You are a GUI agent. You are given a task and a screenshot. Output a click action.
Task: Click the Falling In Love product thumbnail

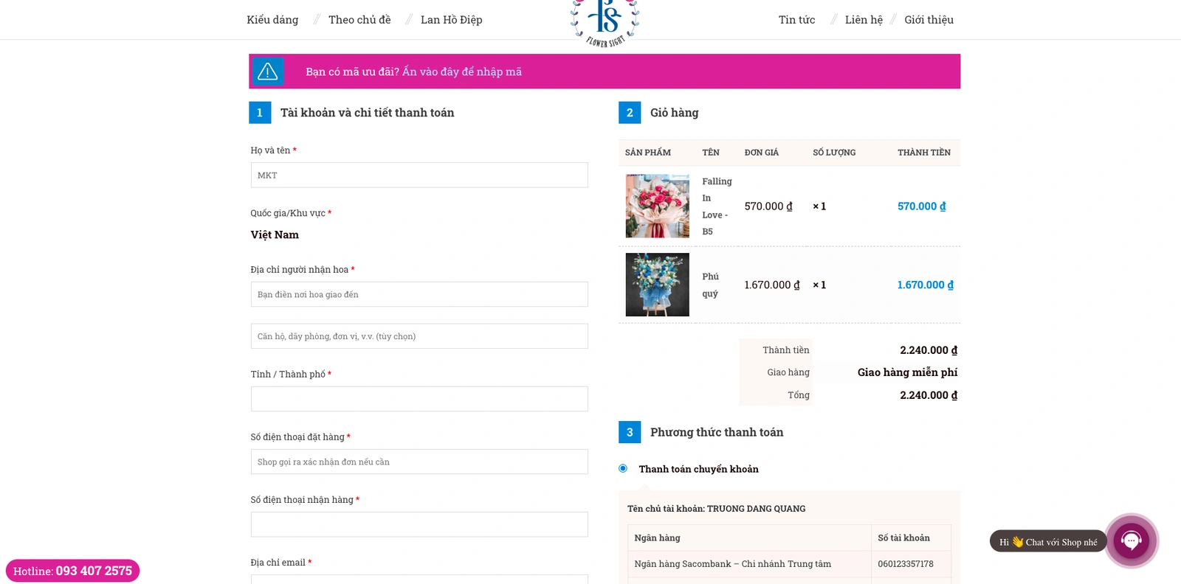pos(657,206)
